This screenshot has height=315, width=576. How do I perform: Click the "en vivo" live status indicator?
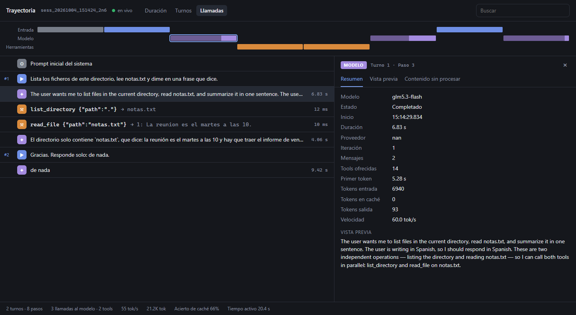[122, 11]
